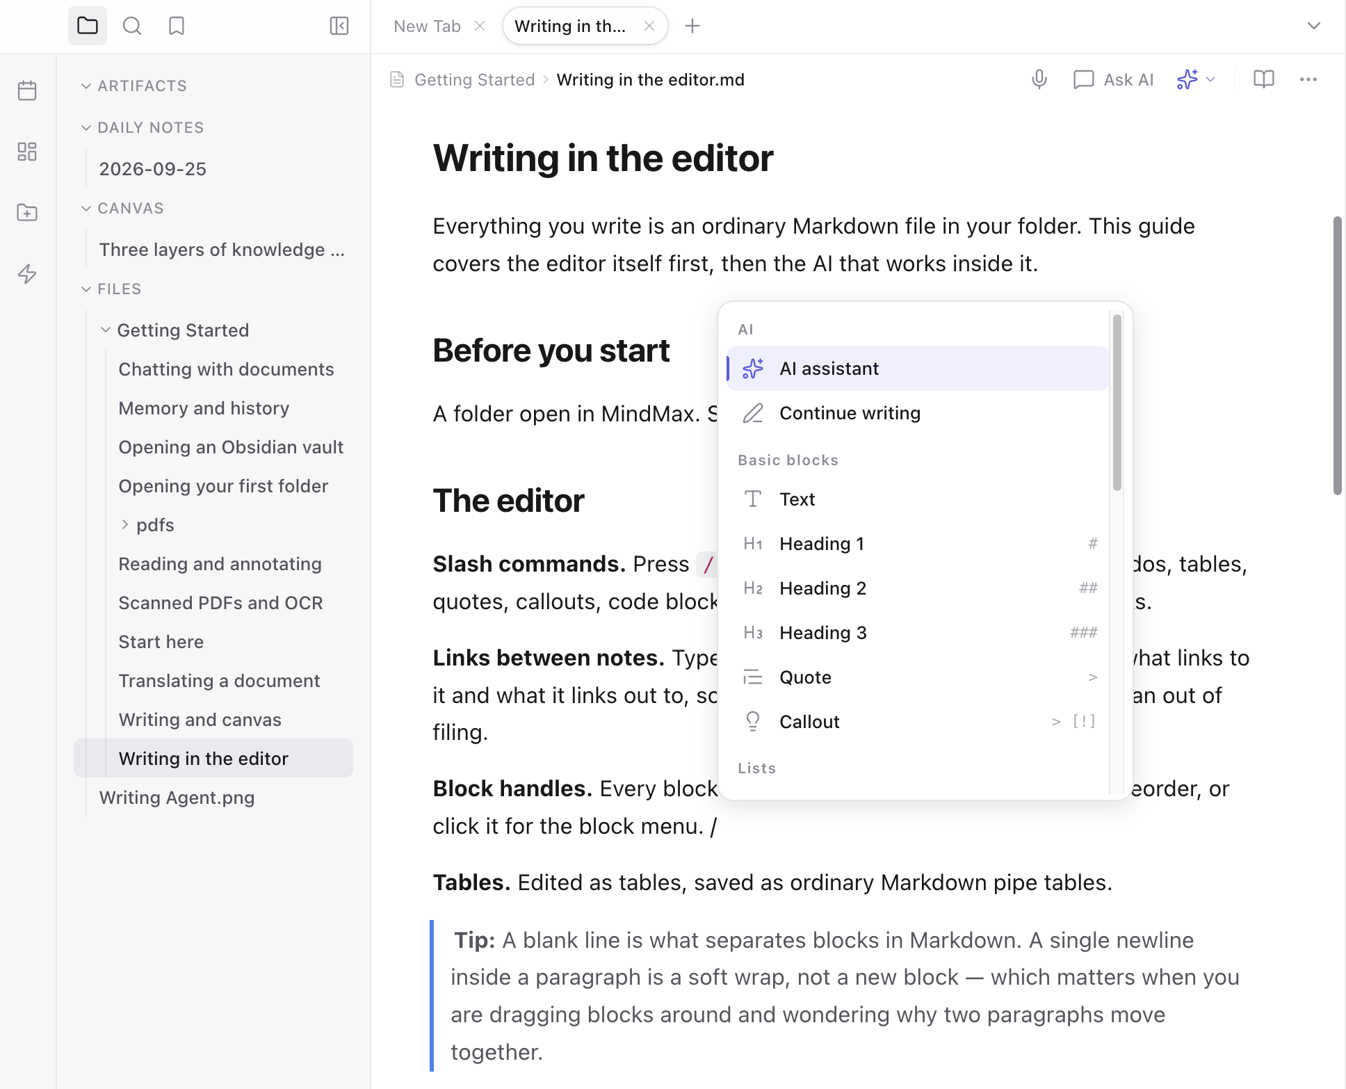Click the add folder icon in left rail
The height and width of the screenshot is (1089, 1346).
click(27, 213)
